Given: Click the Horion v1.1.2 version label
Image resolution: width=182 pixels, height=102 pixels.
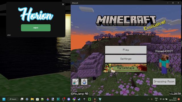Looking at the screenshot, I should point(9,35).
